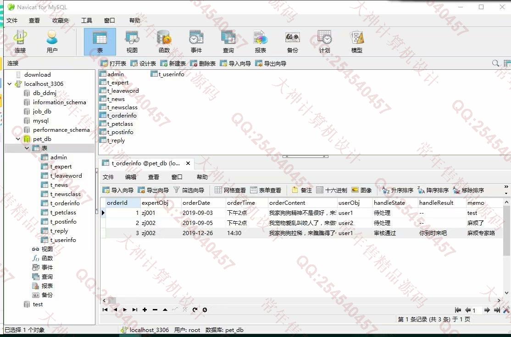
Task: Switch to 网格查看 grid view
Action: [230, 190]
